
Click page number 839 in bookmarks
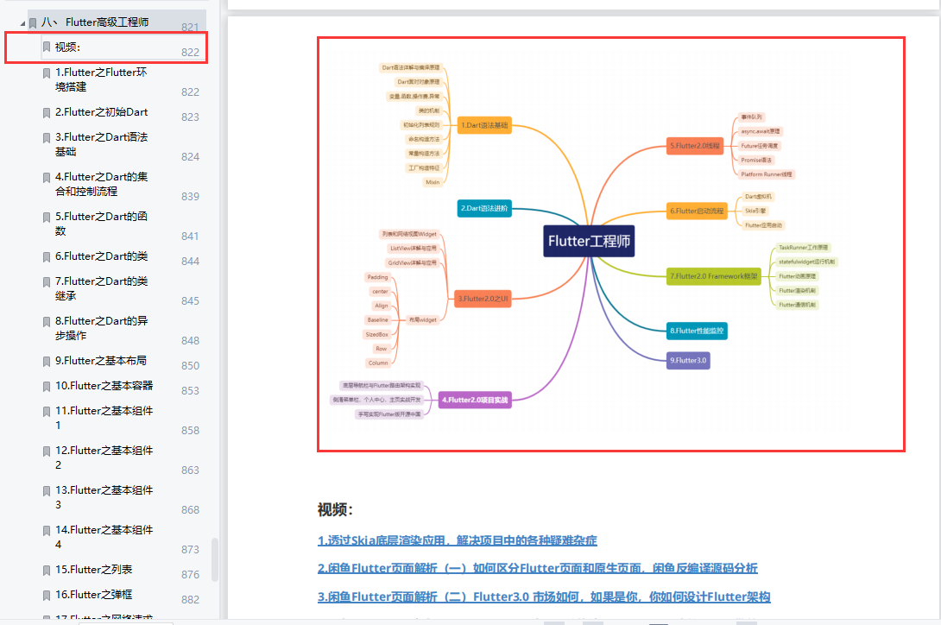[x=190, y=196]
